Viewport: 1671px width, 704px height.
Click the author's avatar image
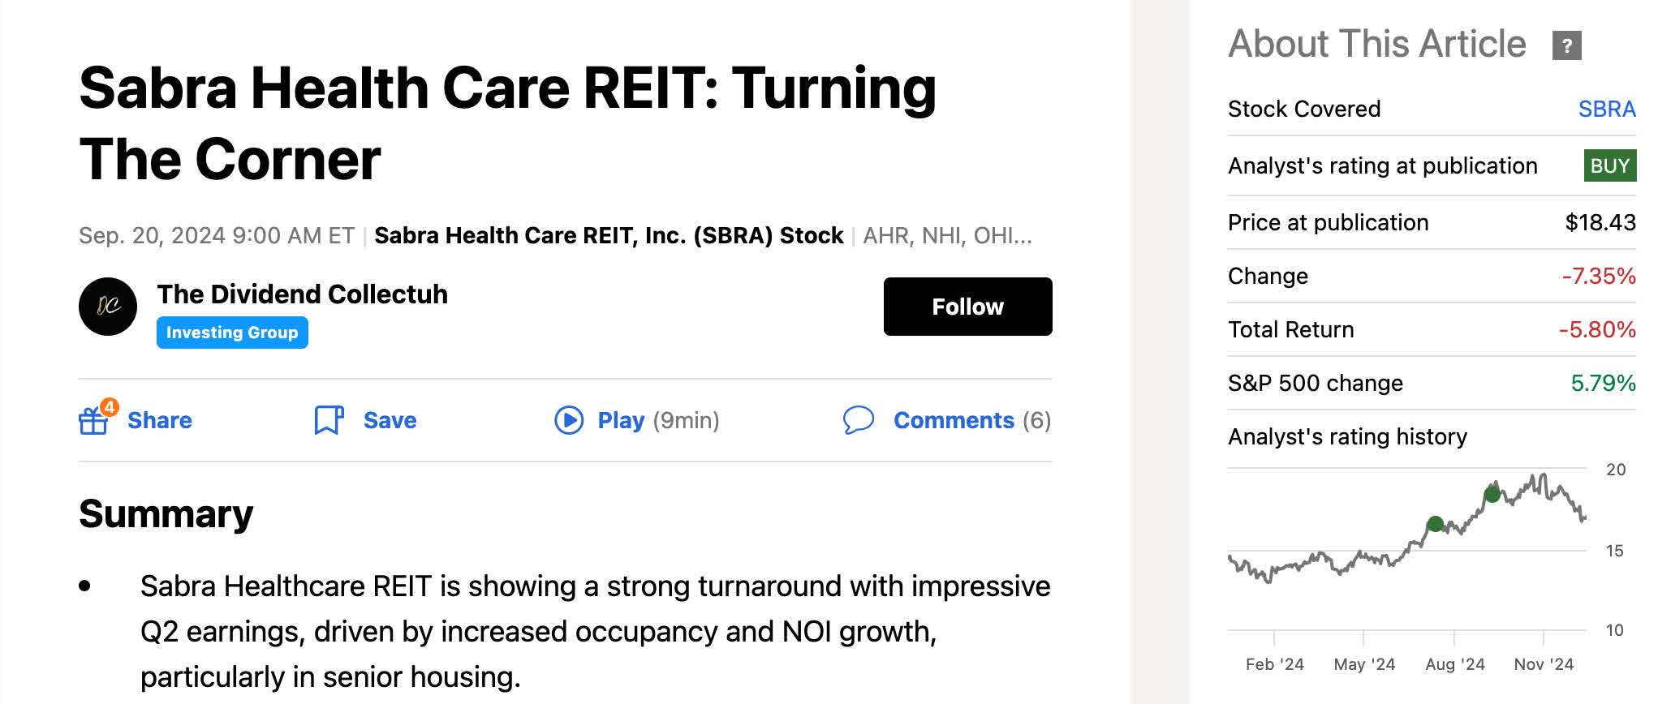(109, 306)
